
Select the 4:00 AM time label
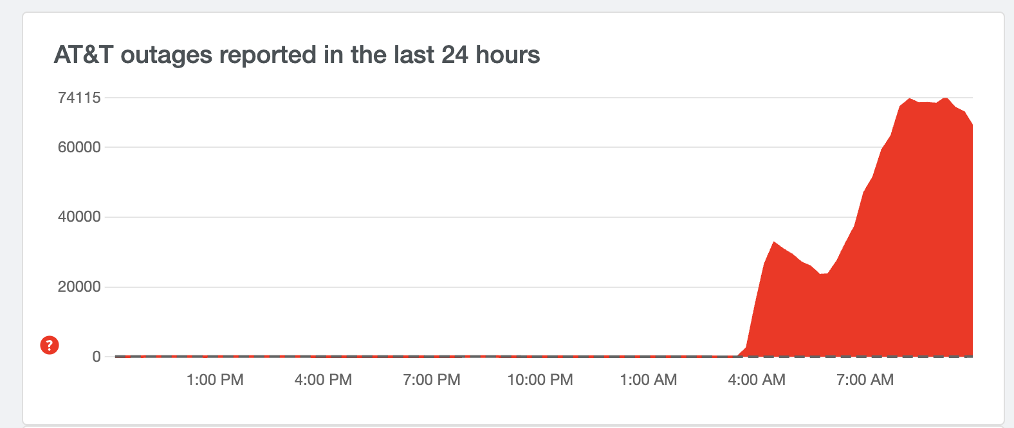(x=757, y=380)
